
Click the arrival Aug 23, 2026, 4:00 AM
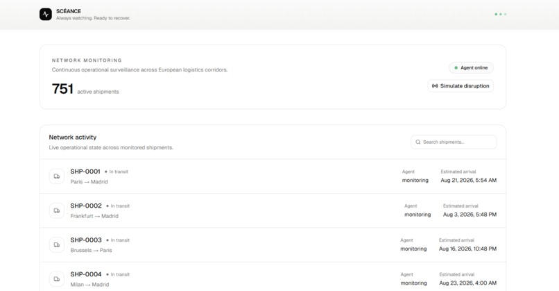[467, 283]
